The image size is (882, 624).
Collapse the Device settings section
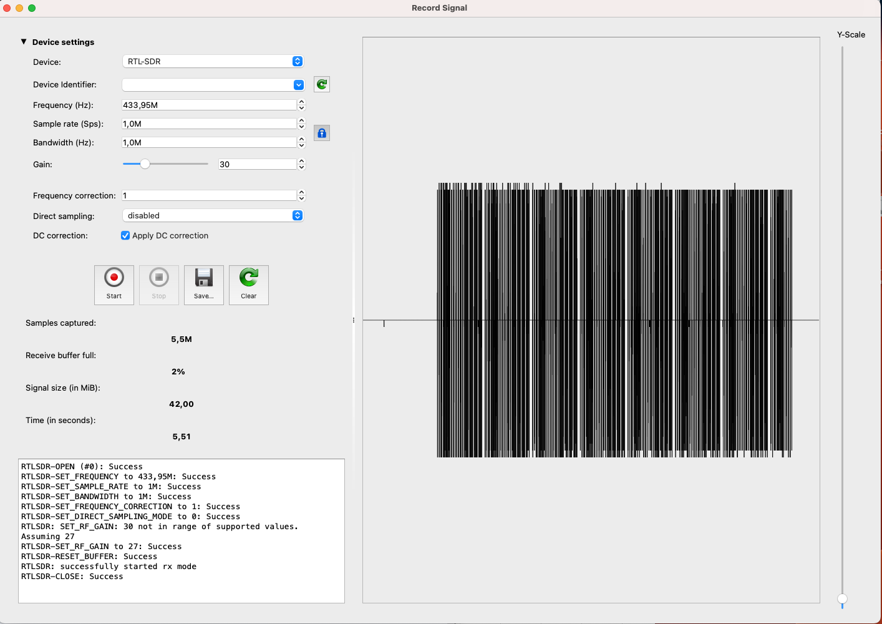coord(24,42)
